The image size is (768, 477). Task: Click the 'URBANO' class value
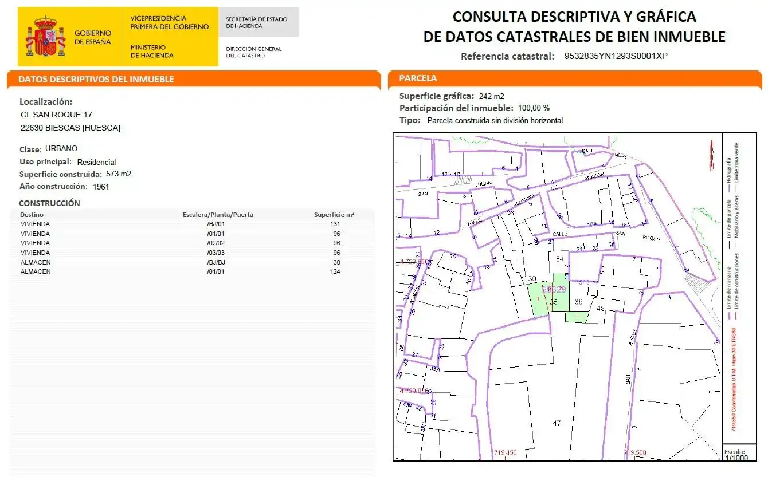[x=61, y=148]
